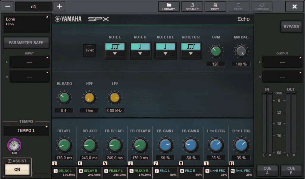The width and height of the screenshot is (305, 179).
Task: Go to next effect with plus
Action: point(59,6)
